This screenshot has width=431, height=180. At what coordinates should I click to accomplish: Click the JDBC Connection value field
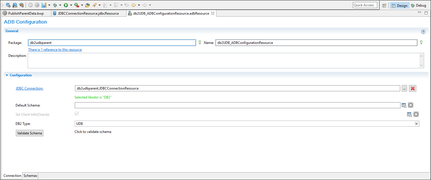point(237,88)
